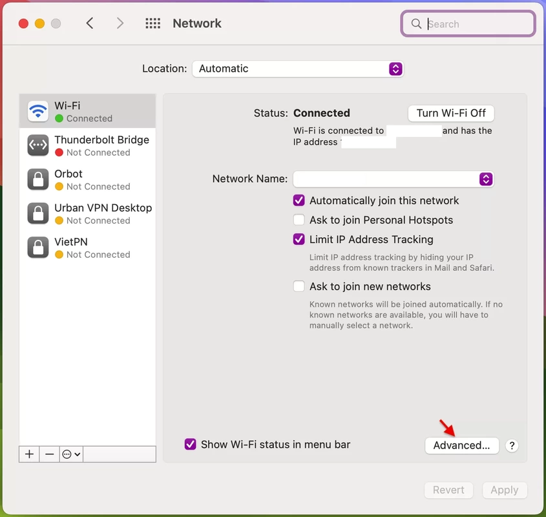Click the Status Connected text

(x=321, y=113)
